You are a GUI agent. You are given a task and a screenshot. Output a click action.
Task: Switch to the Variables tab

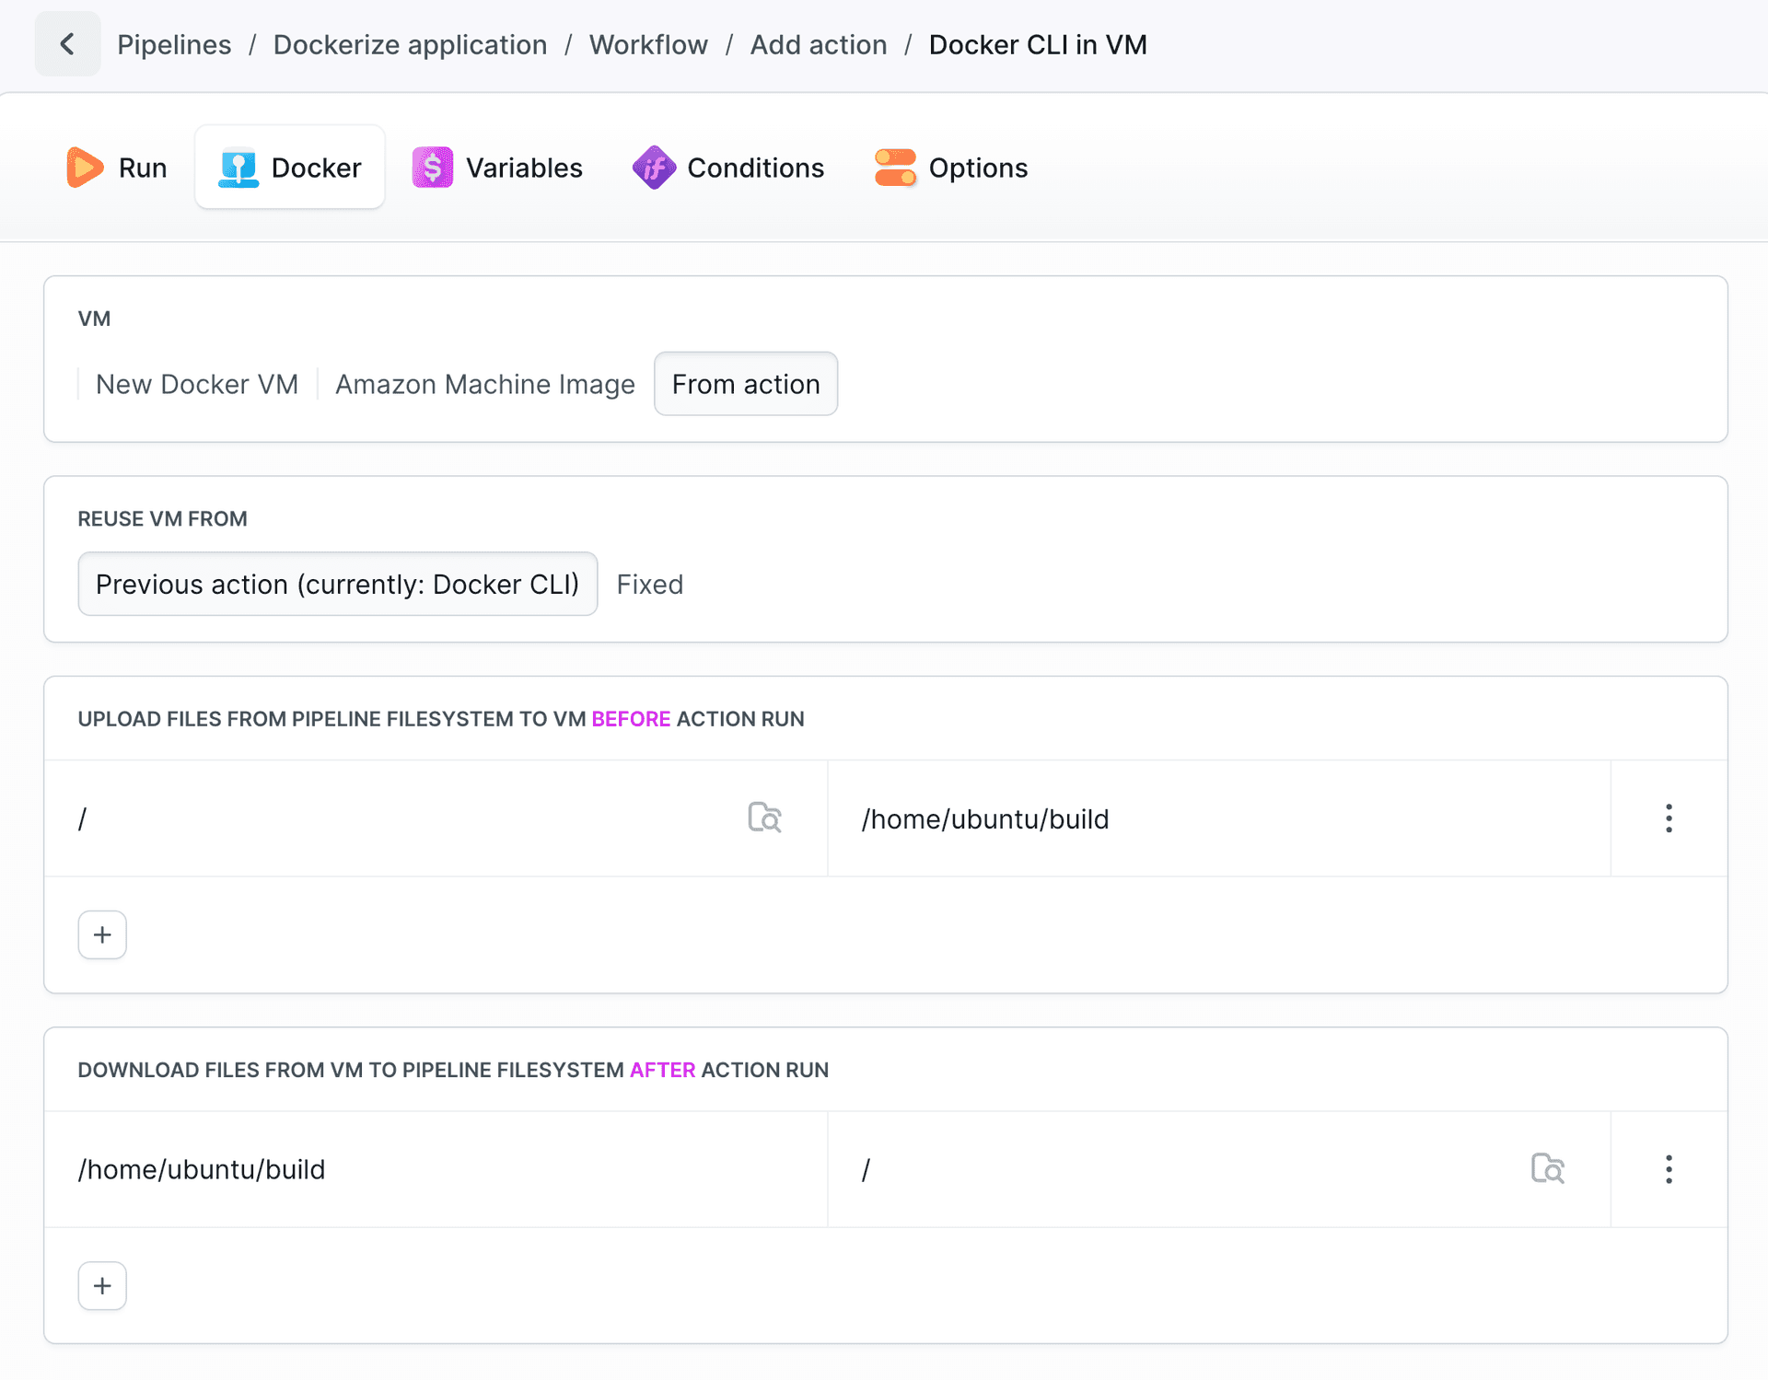click(x=497, y=168)
